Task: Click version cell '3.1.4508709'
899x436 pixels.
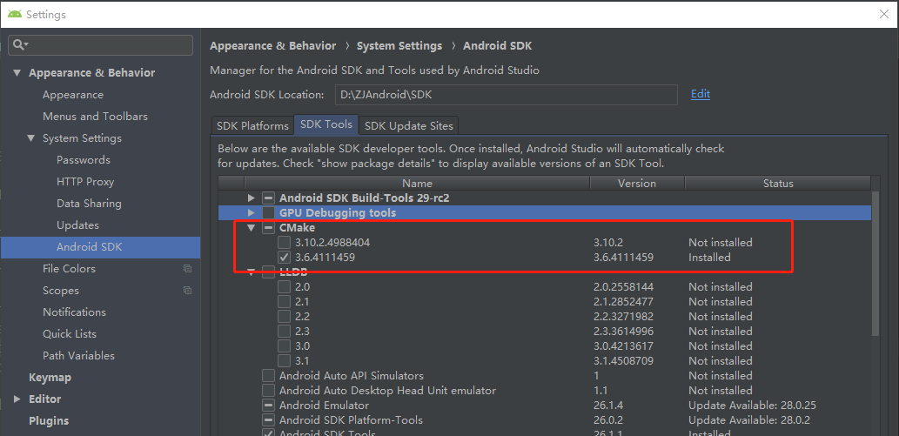Action: (624, 361)
